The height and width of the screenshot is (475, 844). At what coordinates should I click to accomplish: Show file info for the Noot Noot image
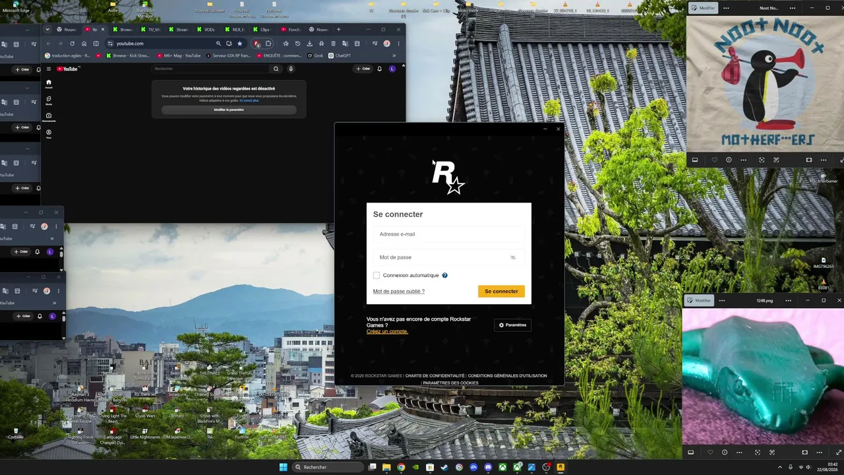[x=729, y=160]
